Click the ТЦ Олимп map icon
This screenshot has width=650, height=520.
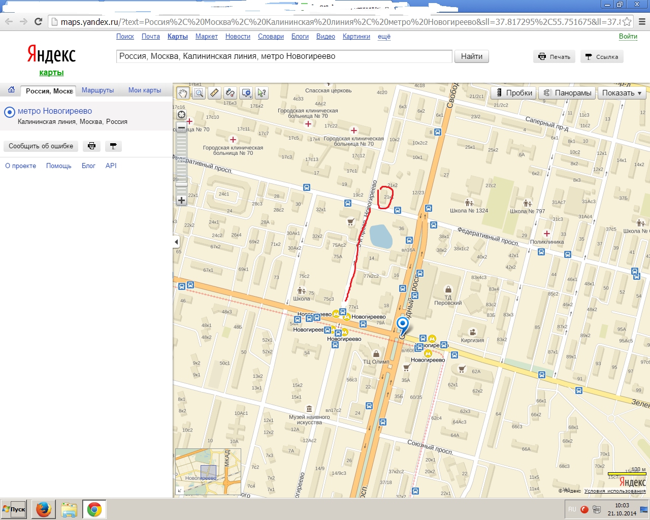[376, 354]
